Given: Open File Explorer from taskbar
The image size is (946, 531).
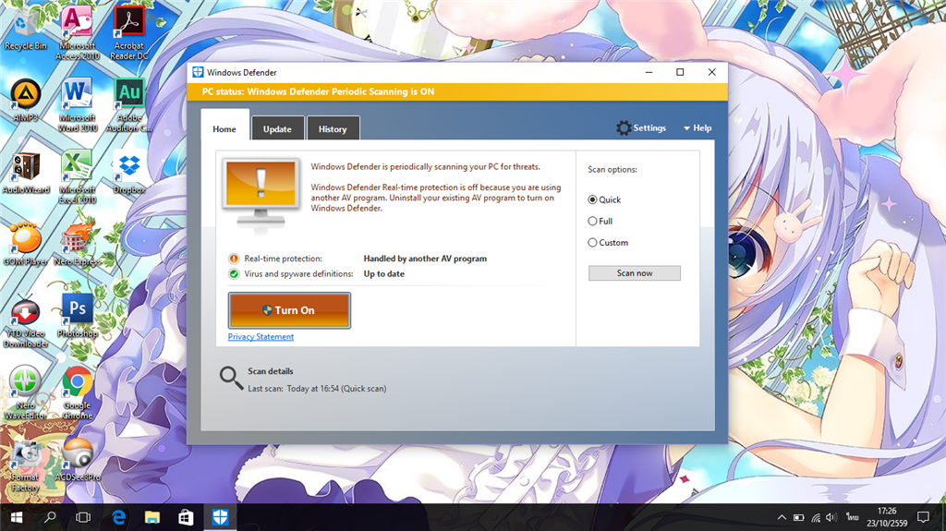Looking at the screenshot, I should 152,517.
